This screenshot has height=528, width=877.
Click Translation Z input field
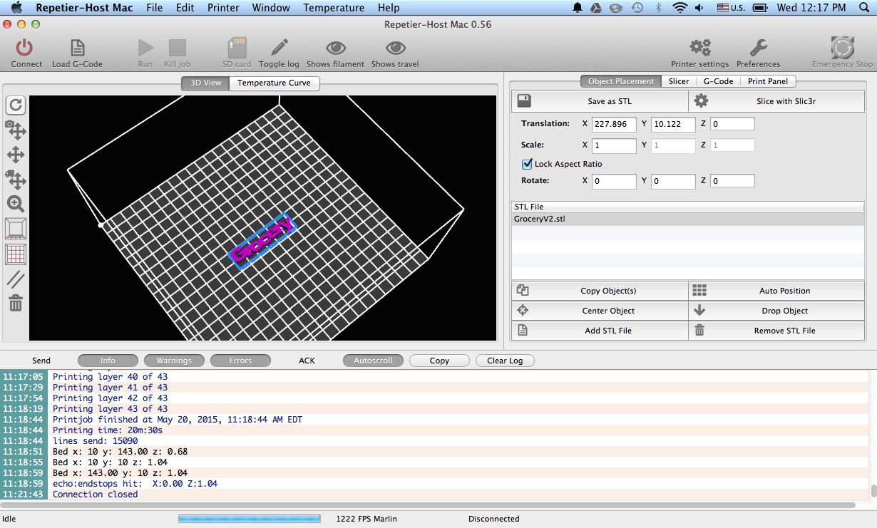732,124
